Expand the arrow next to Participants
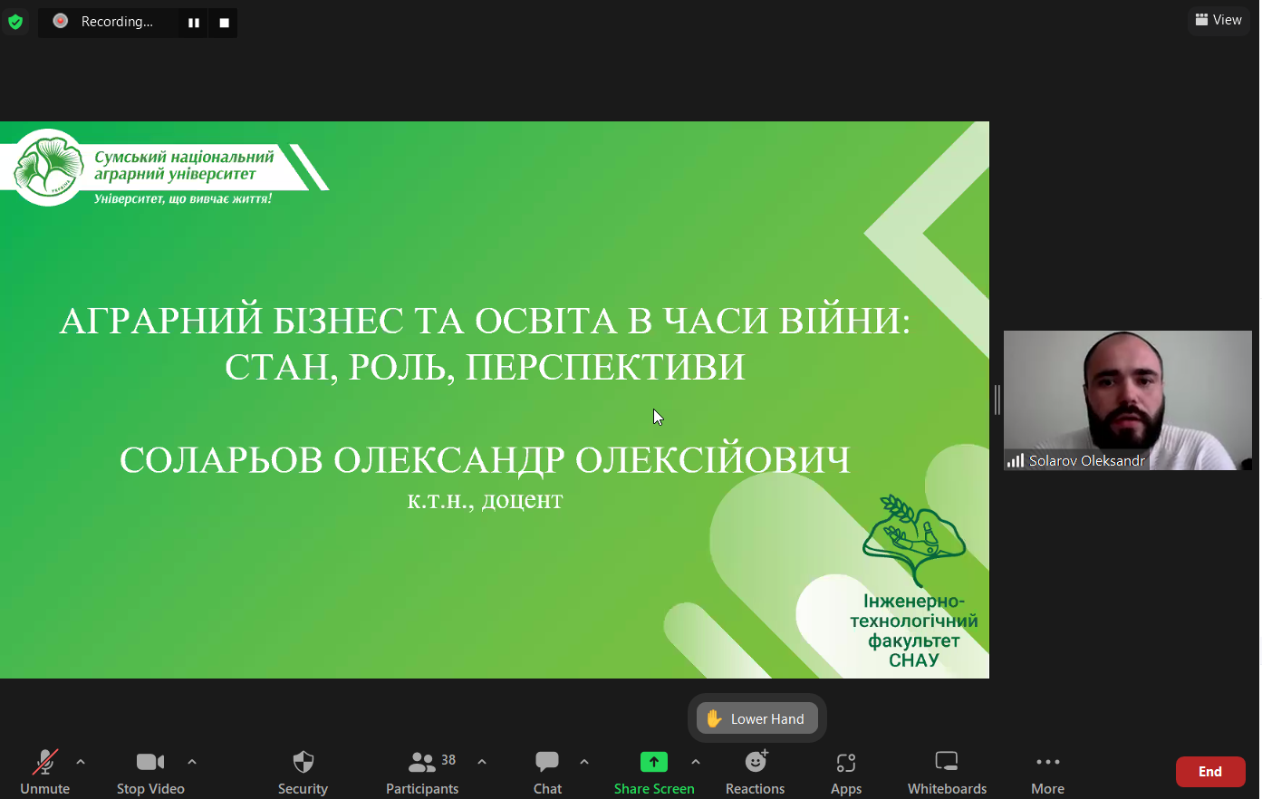The image size is (1262, 799). (482, 762)
